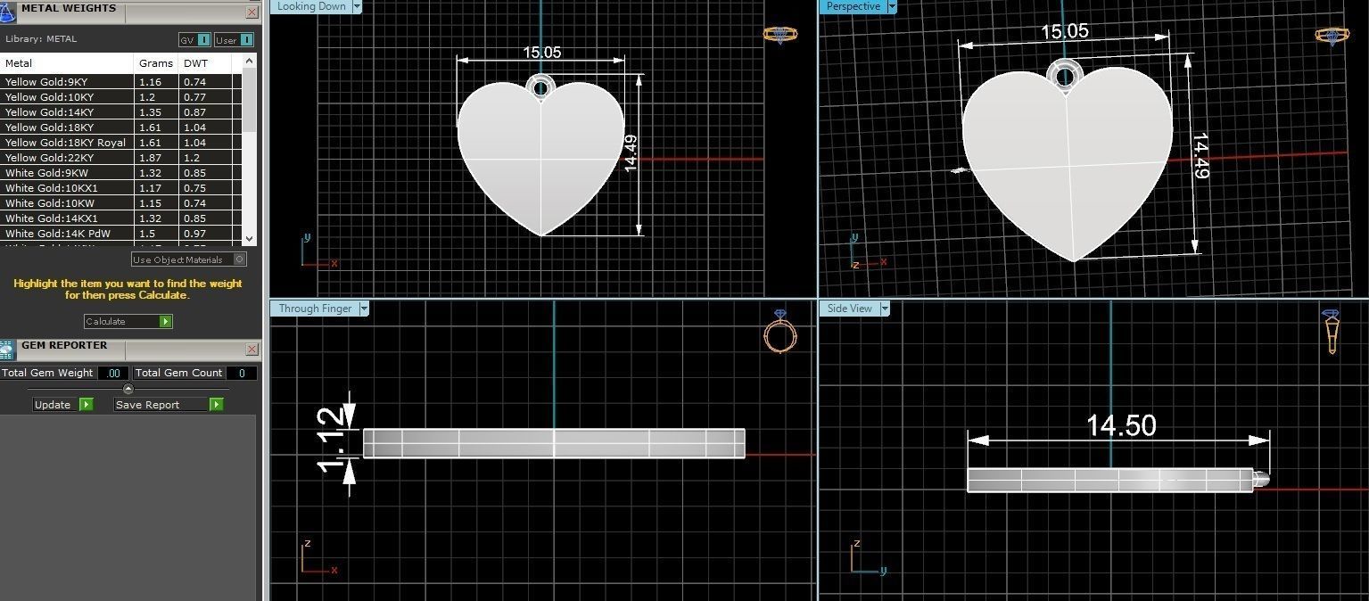Sort by the DWT column header
The height and width of the screenshot is (601, 1369).
tap(205, 63)
